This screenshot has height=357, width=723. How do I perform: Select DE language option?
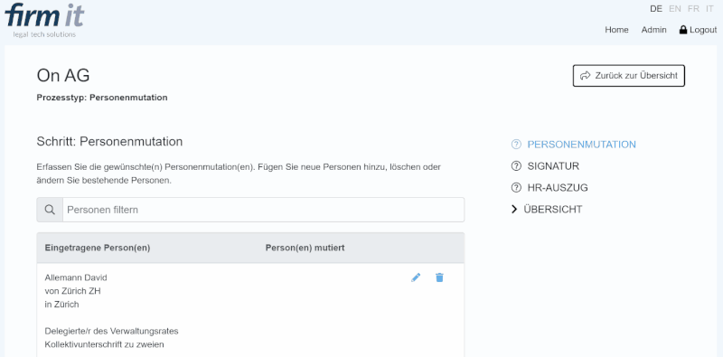tap(656, 9)
